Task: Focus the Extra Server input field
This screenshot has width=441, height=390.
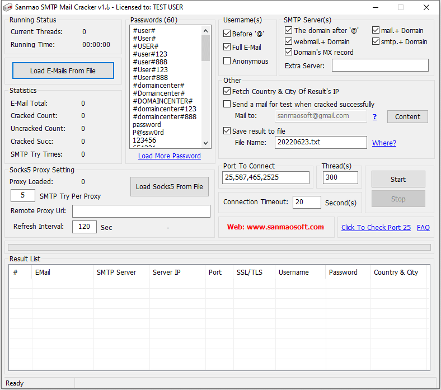Action: 380,65
